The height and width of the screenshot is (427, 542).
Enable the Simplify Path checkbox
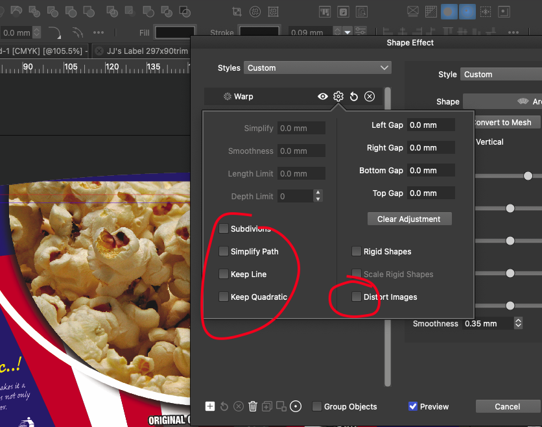(224, 252)
